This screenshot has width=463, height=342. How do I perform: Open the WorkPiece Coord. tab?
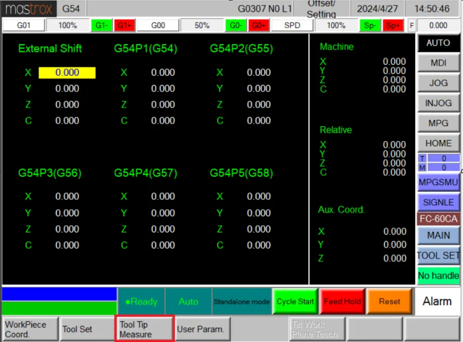coord(30,329)
